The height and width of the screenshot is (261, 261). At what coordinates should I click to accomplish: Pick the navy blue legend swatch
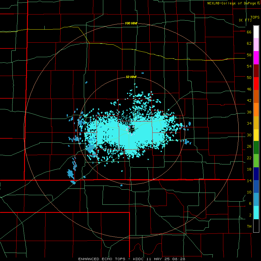click(x=256, y=174)
